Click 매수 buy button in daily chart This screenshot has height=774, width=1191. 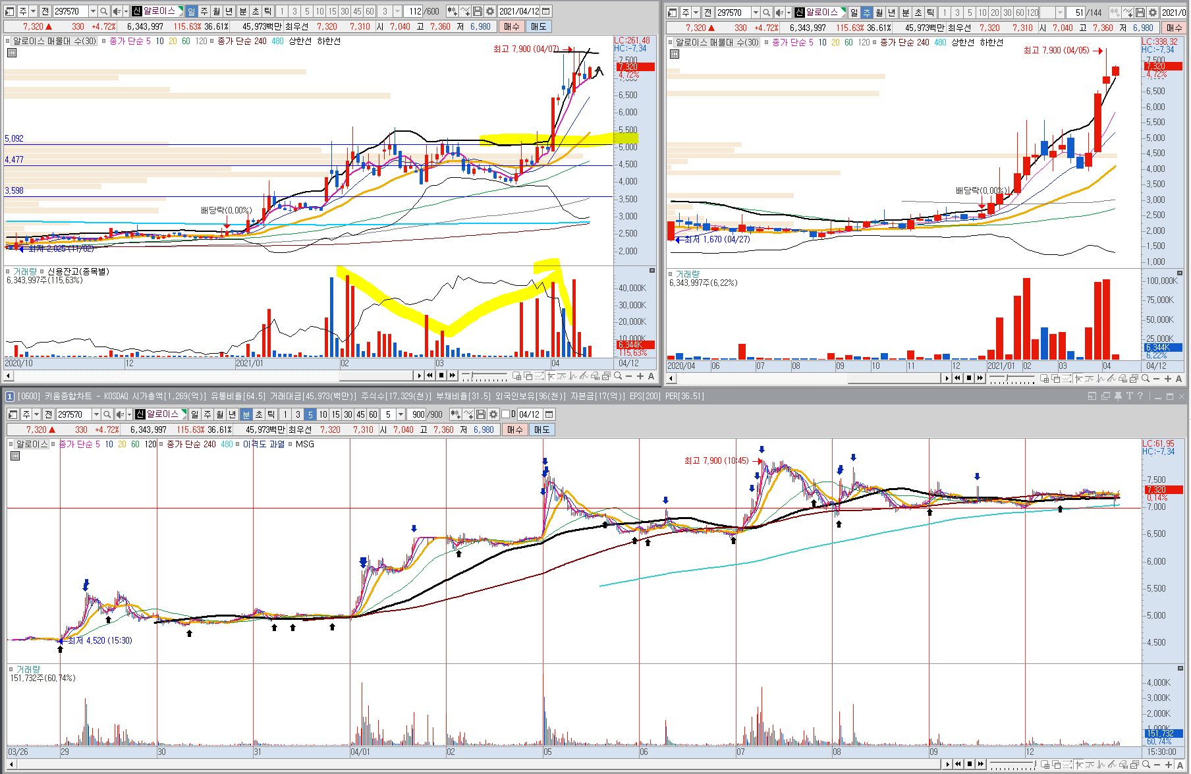pyautogui.click(x=512, y=26)
